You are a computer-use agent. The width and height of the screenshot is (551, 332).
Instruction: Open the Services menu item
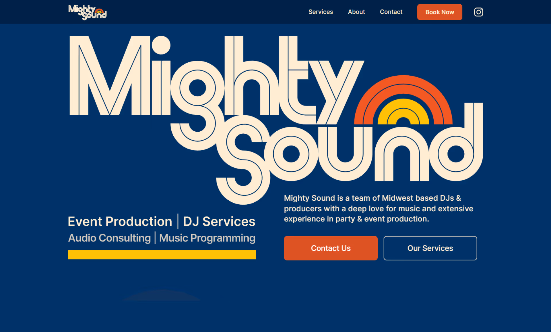[321, 12]
